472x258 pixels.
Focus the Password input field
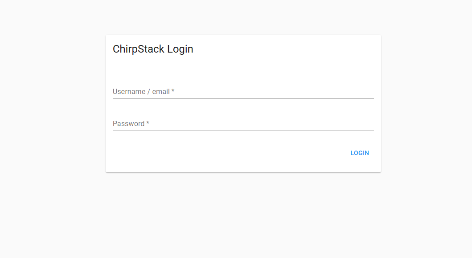tap(243, 124)
